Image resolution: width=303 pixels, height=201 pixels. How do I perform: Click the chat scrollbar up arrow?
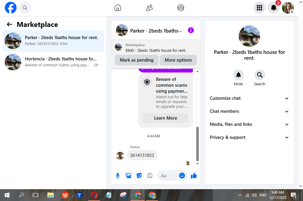(197, 71)
